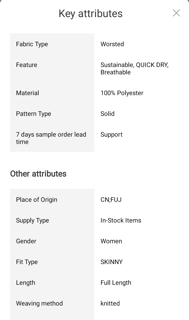Tap the Support value
189x320 pixels.
pyautogui.click(x=111, y=135)
